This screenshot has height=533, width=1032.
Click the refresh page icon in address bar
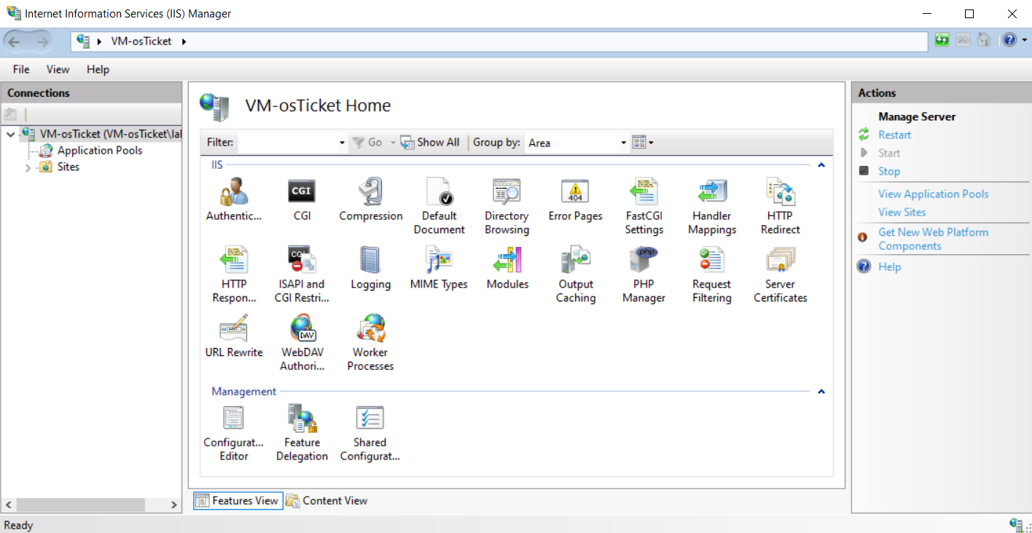[x=942, y=41]
